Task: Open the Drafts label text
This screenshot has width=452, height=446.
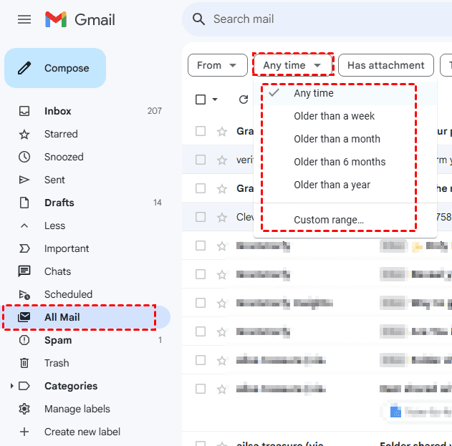Action: point(59,203)
